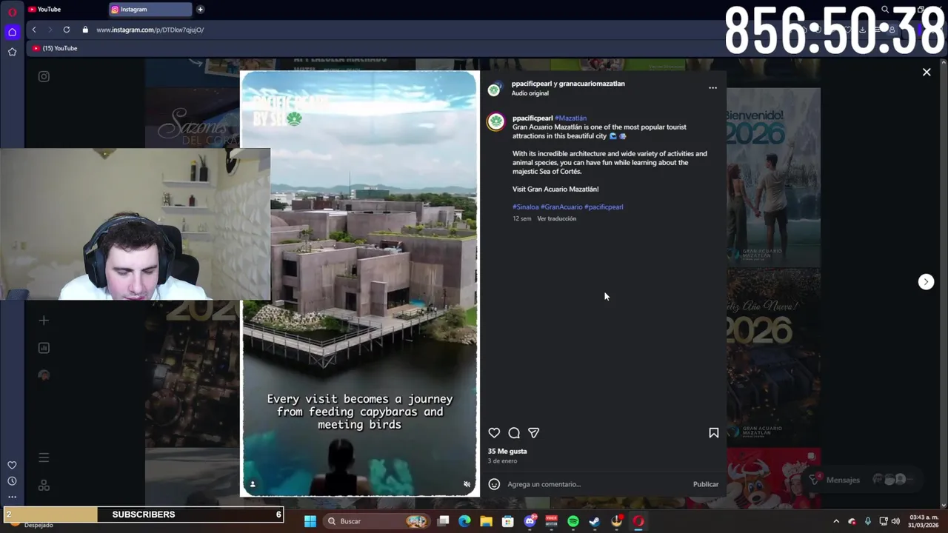Click the reel video to pause
This screenshot has height=533, width=948.
pos(360,284)
